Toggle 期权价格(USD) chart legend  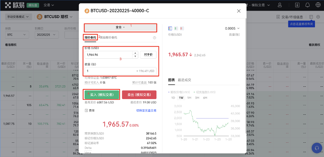[x=179, y=92]
